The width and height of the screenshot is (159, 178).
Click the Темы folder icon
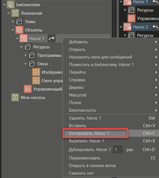[x=19, y=21]
